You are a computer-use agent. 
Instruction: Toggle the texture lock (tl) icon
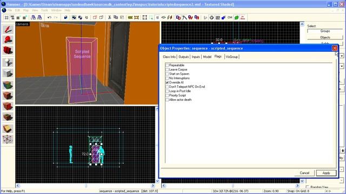(x=157, y=17)
